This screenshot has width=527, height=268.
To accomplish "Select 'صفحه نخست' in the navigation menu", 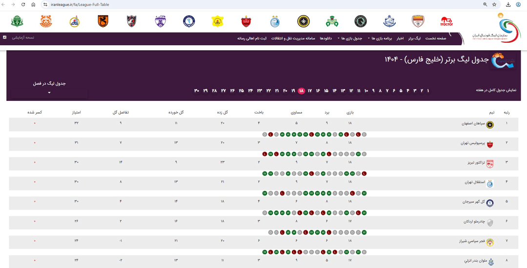I will [436, 38].
